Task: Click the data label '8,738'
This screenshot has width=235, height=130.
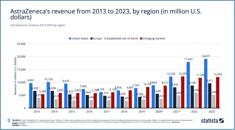Action: 192,83
